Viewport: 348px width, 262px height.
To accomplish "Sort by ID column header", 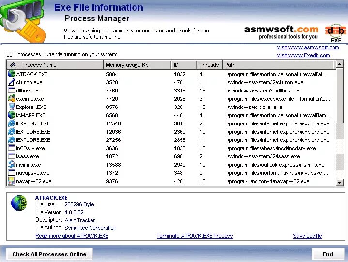I will (x=184, y=65).
